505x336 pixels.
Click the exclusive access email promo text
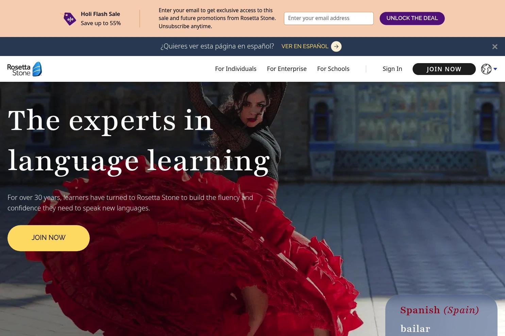click(x=217, y=18)
